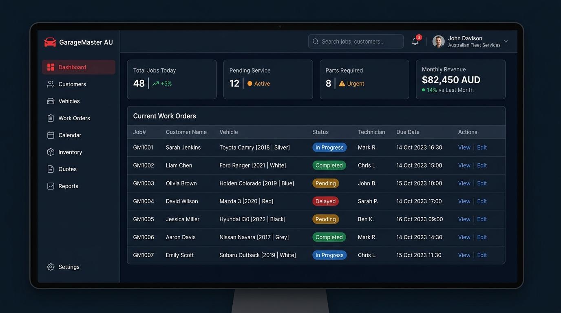Open the Customers menu item
561x313 pixels.
[79, 84]
